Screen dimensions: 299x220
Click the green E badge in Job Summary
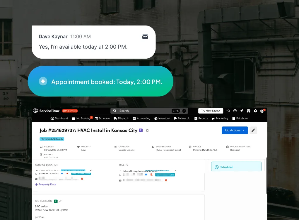[x=56, y=201]
